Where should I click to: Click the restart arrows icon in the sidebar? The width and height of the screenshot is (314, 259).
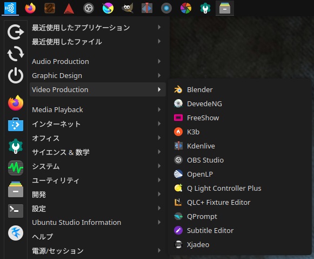(16, 54)
